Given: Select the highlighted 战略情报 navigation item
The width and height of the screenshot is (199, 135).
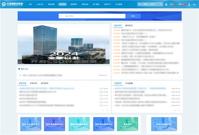Looking at the screenshot, I should (62, 4).
